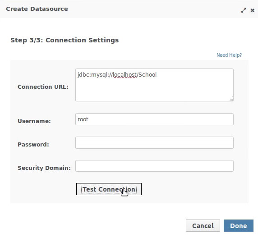Click the Password label text
Viewport: 258px width, 238px height.
pos(33,145)
